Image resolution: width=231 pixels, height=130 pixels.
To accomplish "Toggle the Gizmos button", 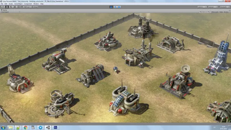I will 227,12.
